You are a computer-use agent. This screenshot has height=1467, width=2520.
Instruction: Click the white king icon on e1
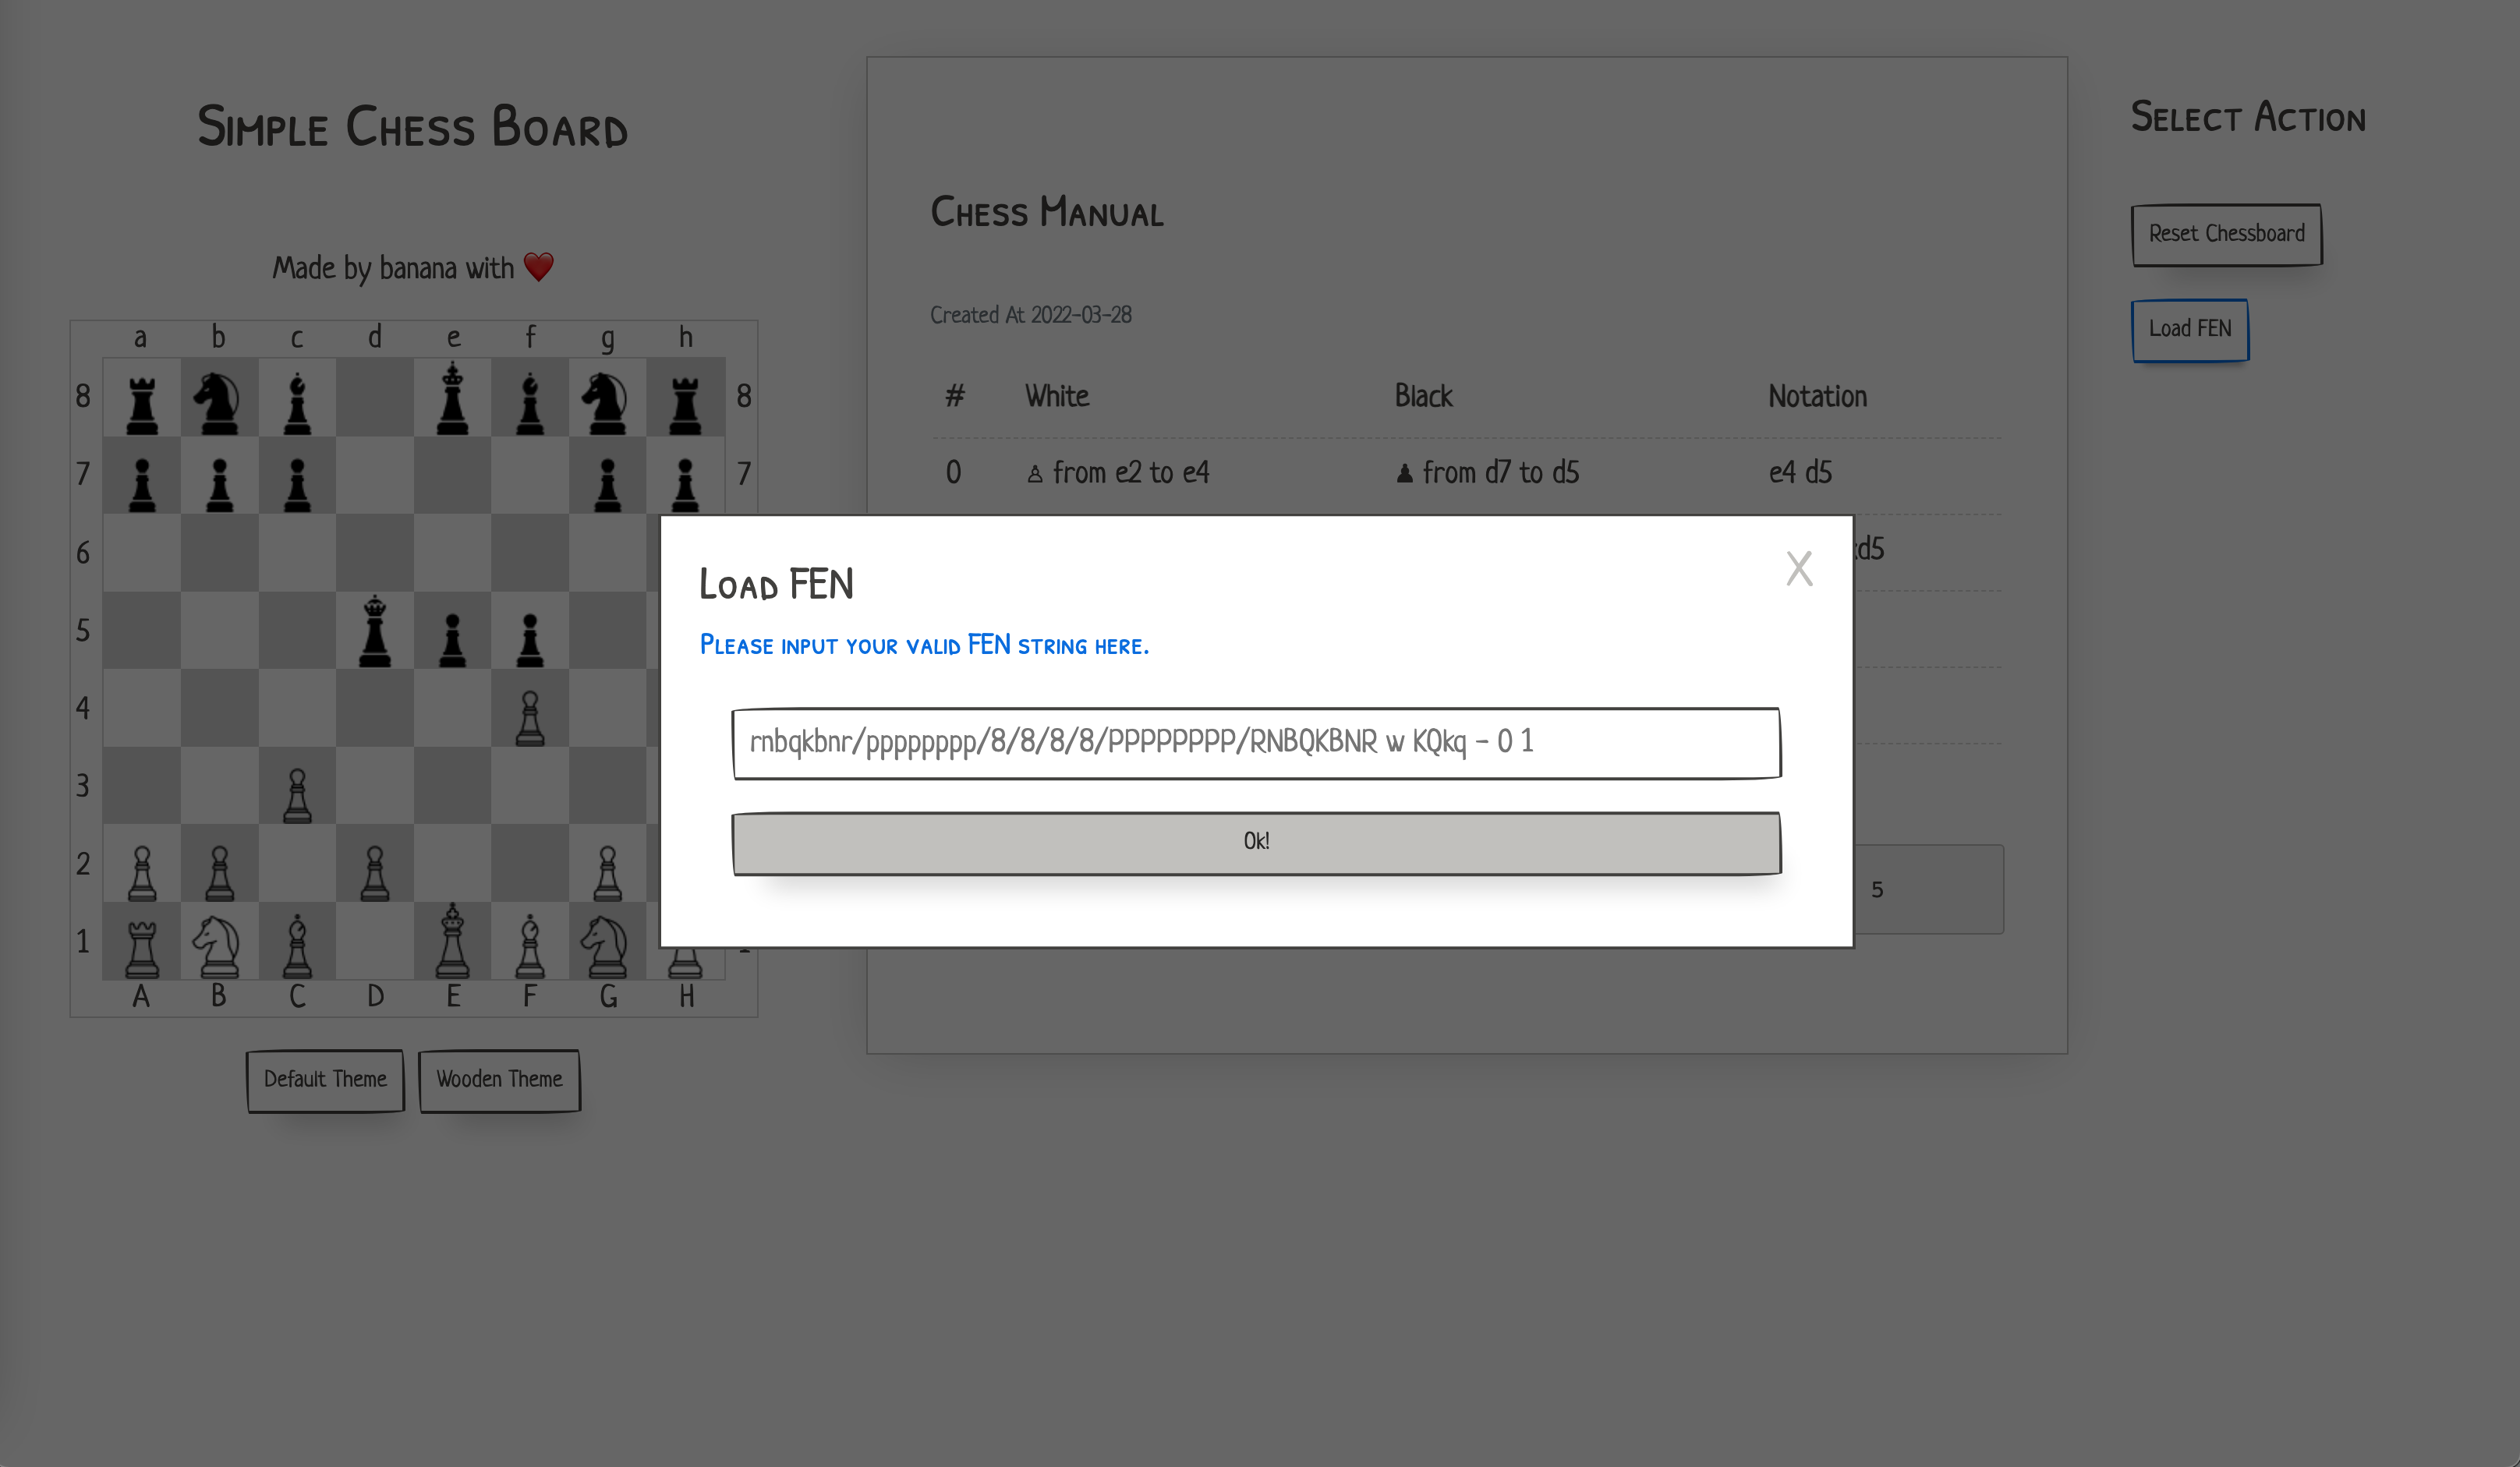pos(452,939)
